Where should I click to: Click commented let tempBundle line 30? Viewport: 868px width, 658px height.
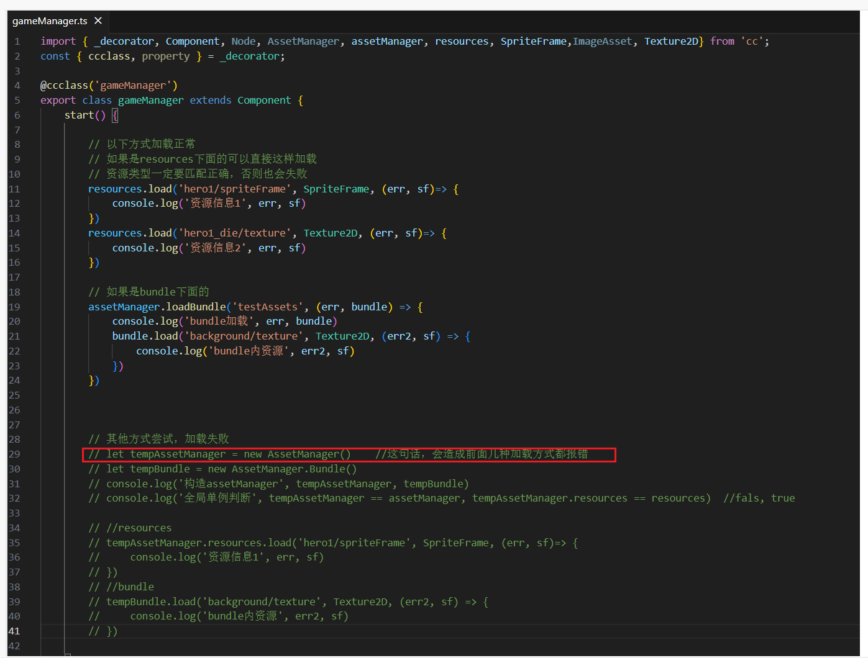pyautogui.click(x=222, y=469)
